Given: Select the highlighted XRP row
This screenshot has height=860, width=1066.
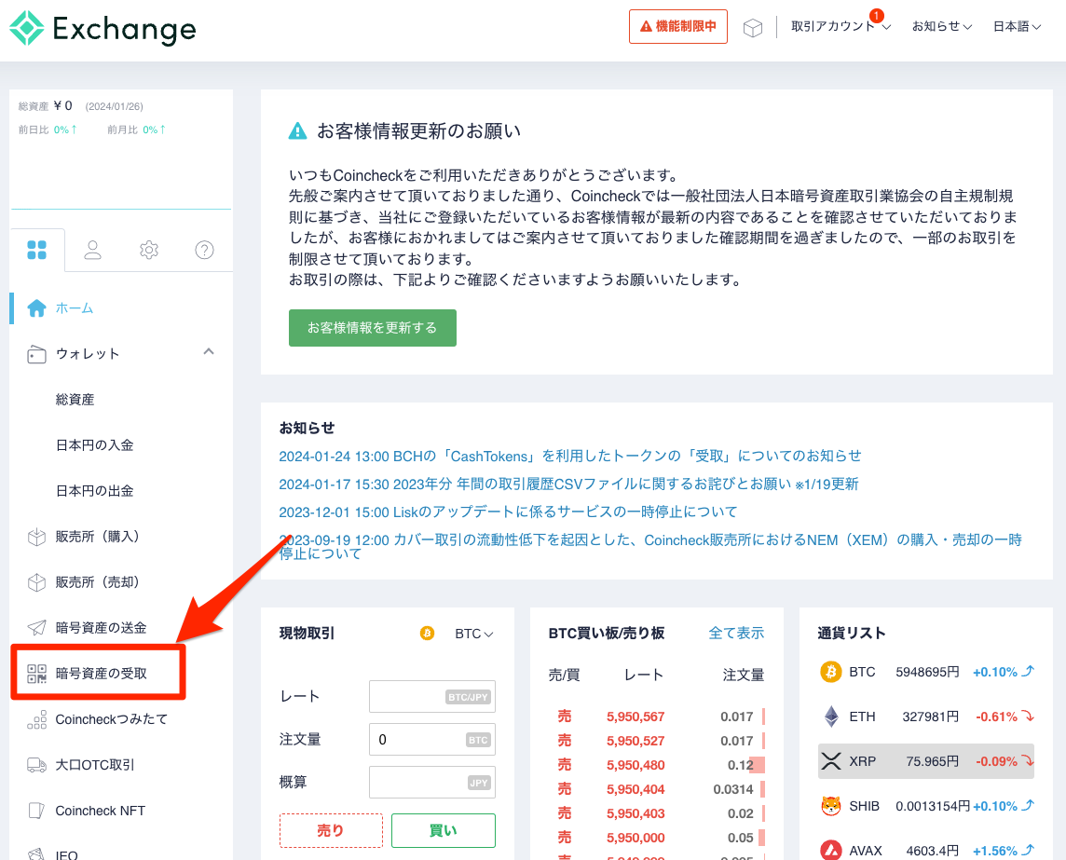Looking at the screenshot, I should [x=926, y=760].
